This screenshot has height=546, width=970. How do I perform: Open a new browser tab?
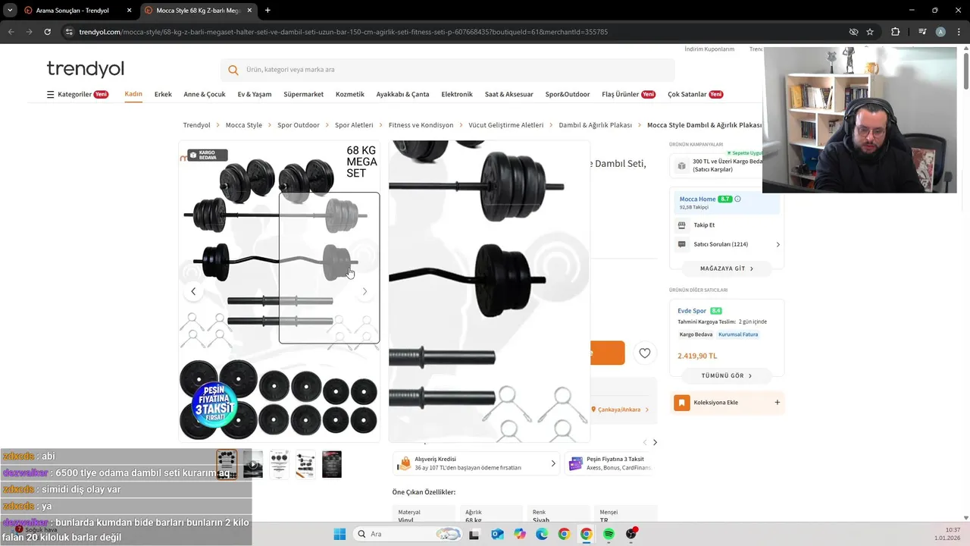tap(268, 11)
